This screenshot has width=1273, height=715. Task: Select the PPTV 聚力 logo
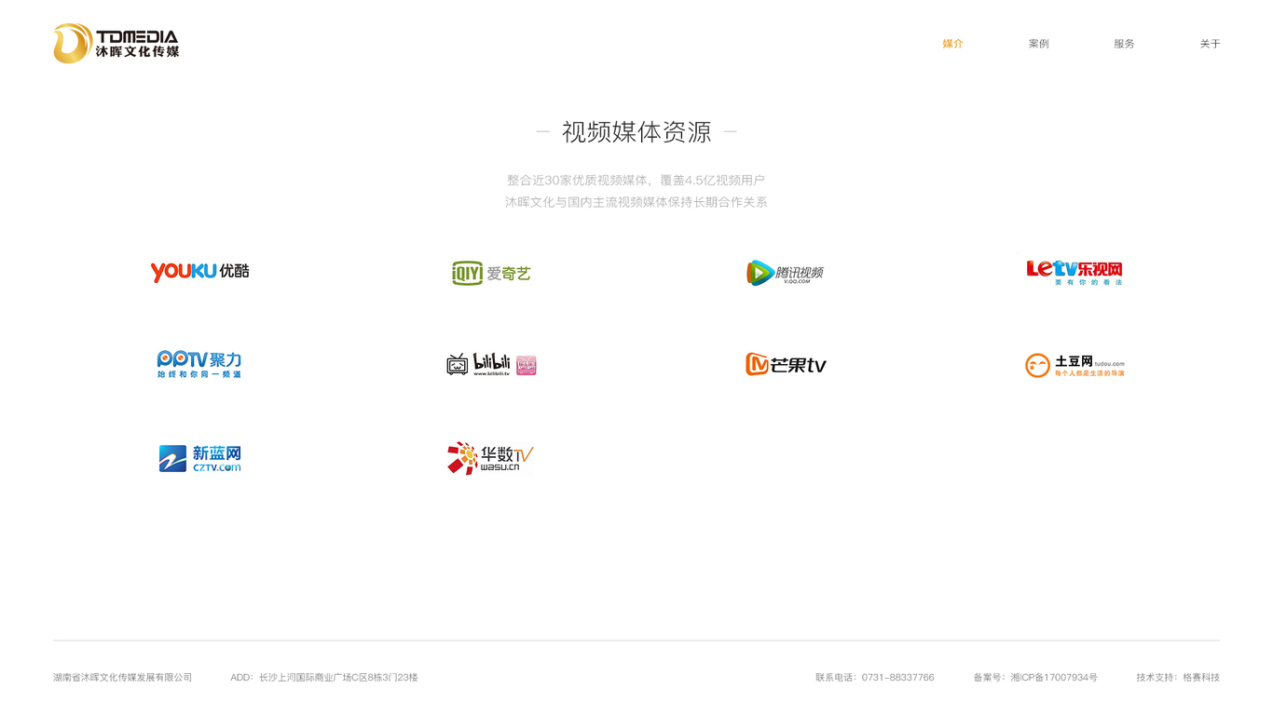[199, 364]
